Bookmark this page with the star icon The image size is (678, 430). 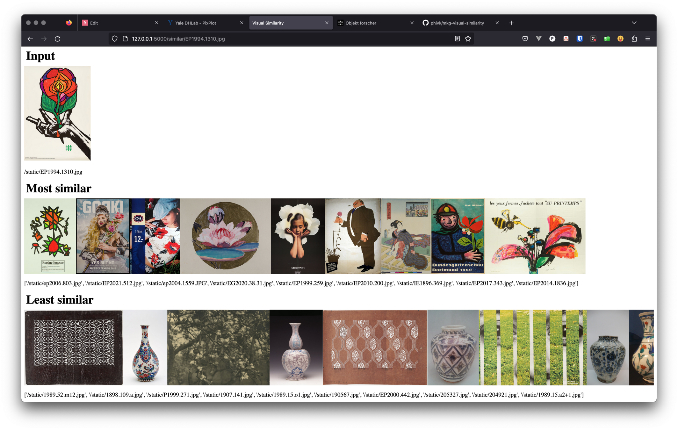468,39
